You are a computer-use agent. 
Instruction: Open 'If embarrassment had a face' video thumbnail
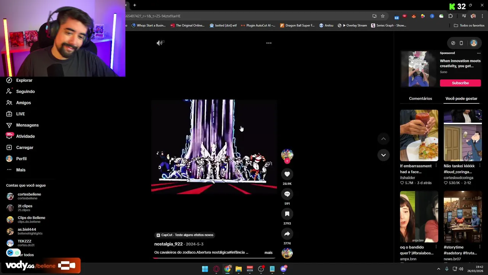[x=419, y=135]
